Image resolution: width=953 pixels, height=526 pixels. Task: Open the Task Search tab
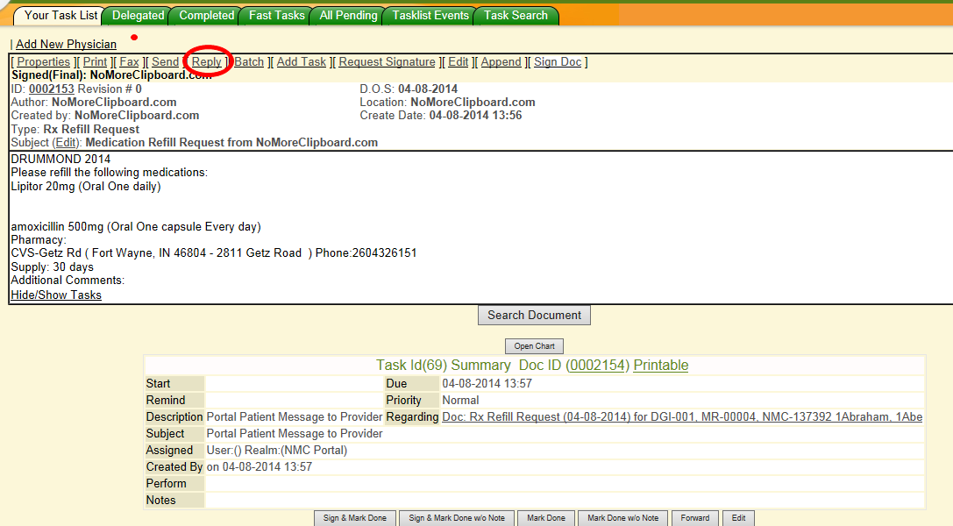[516, 16]
